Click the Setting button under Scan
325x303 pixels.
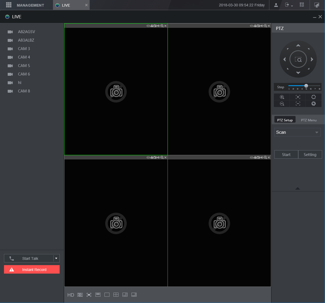(310, 154)
